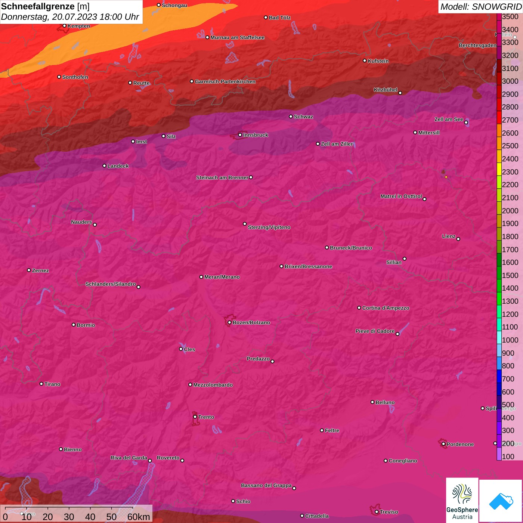Click the Lienz location marker
The image size is (523, 523).
tap(458, 239)
